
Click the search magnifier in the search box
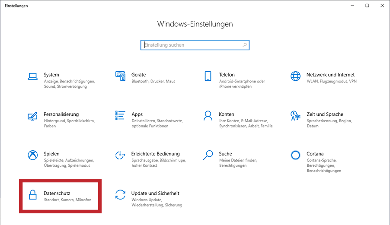point(245,45)
